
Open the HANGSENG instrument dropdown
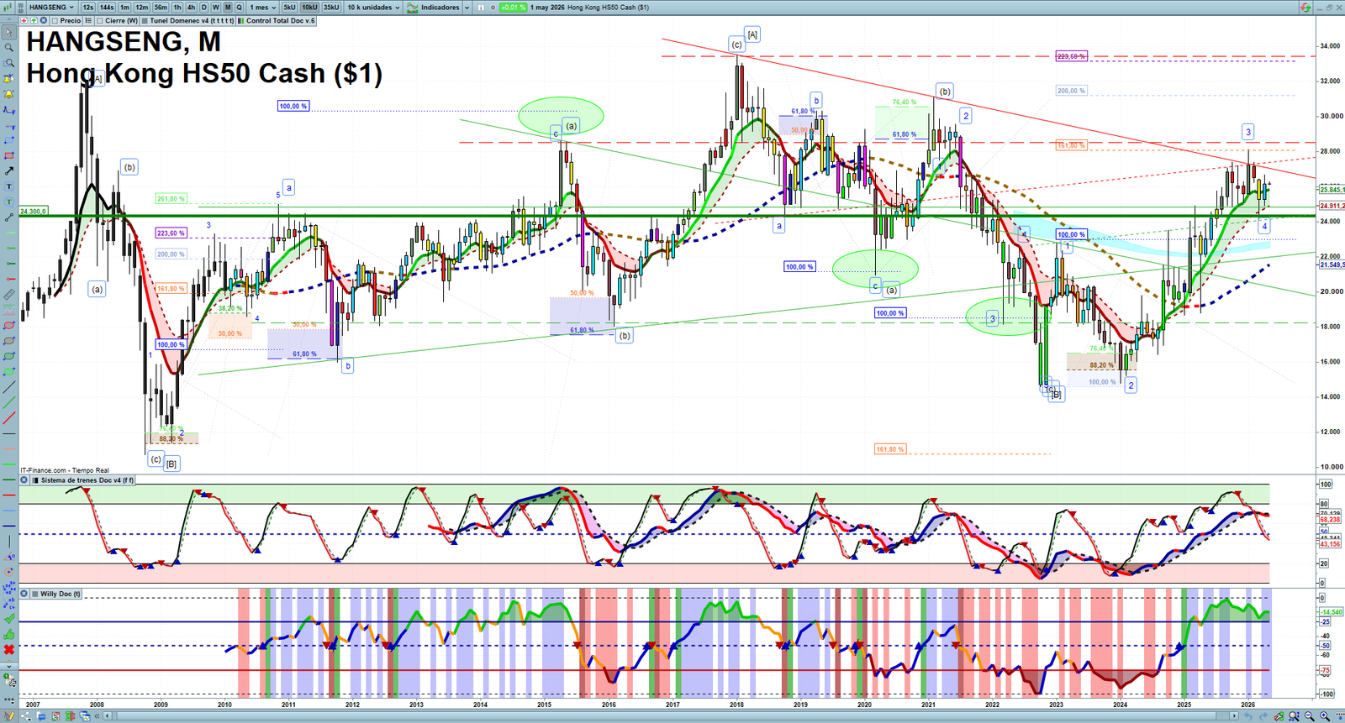pos(51,7)
